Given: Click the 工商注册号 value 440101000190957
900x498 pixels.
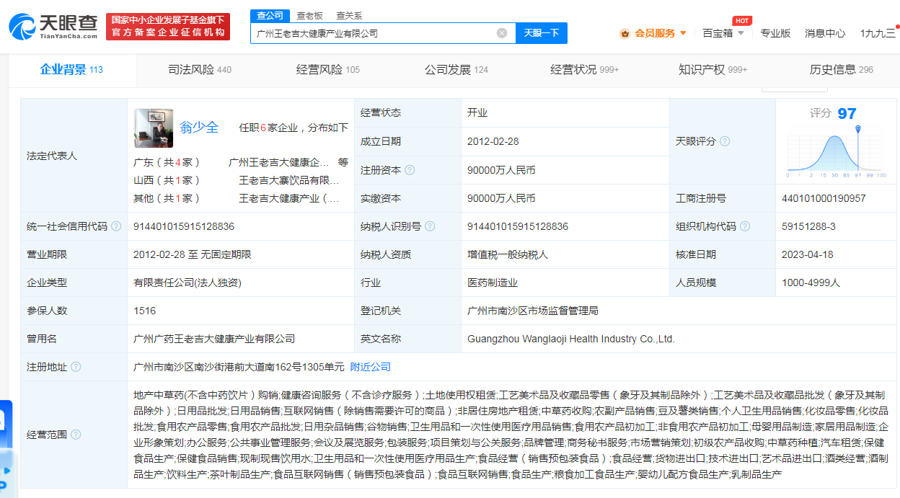Looking at the screenshot, I should point(824,198).
